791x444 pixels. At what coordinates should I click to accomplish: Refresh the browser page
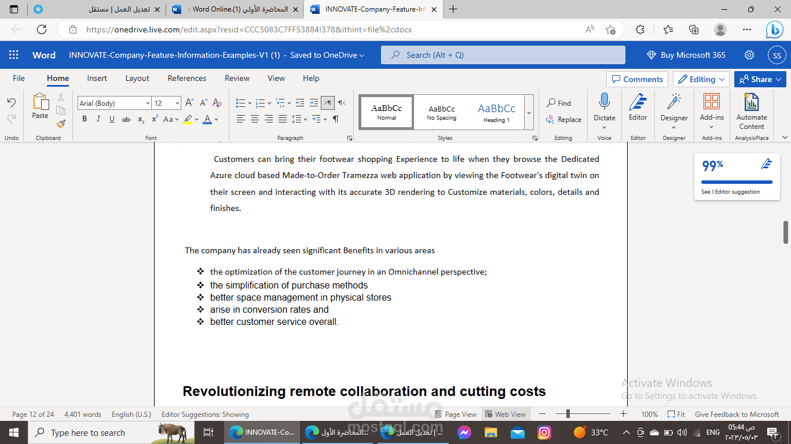[x=42, y=29]
